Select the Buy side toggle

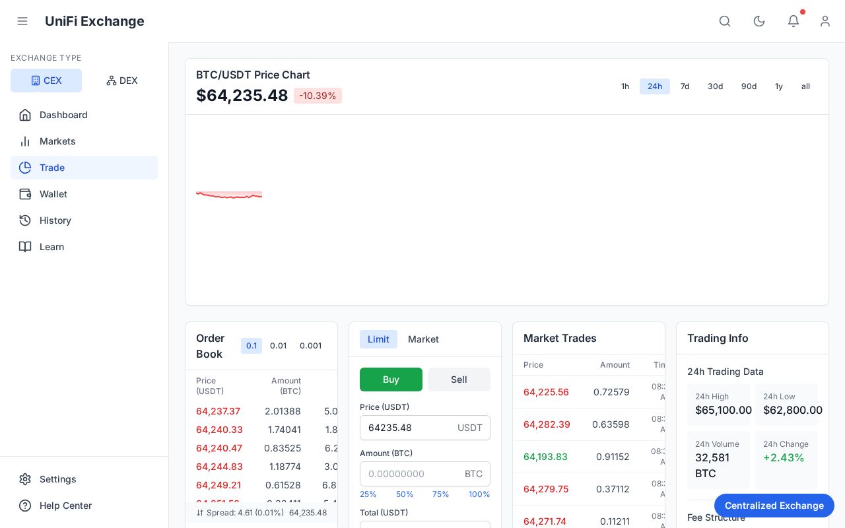point(391,379)
